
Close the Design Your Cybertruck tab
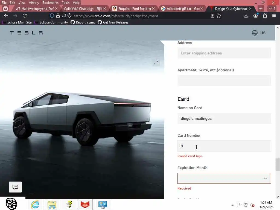pos(250,8)
